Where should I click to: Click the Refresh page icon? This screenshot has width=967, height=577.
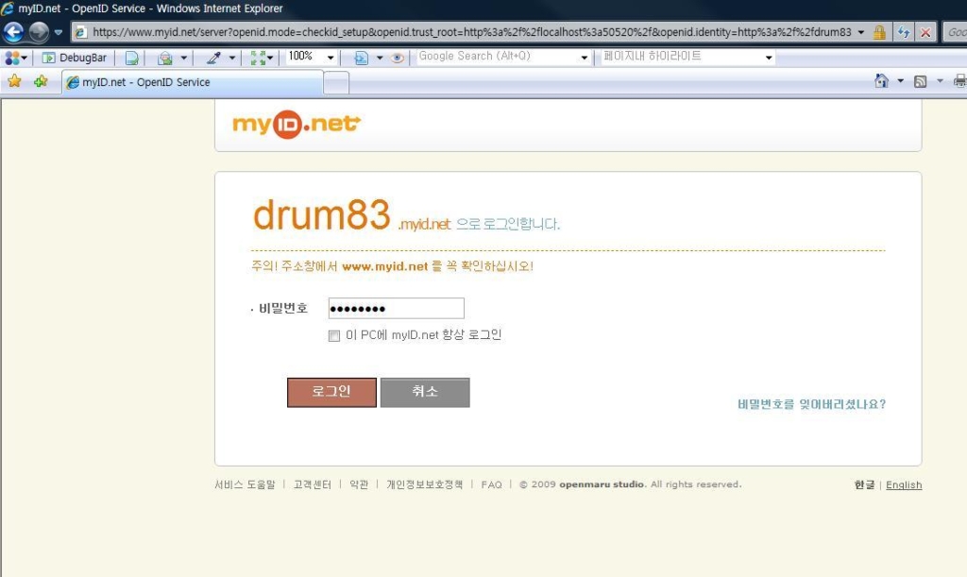click(904, 32)
